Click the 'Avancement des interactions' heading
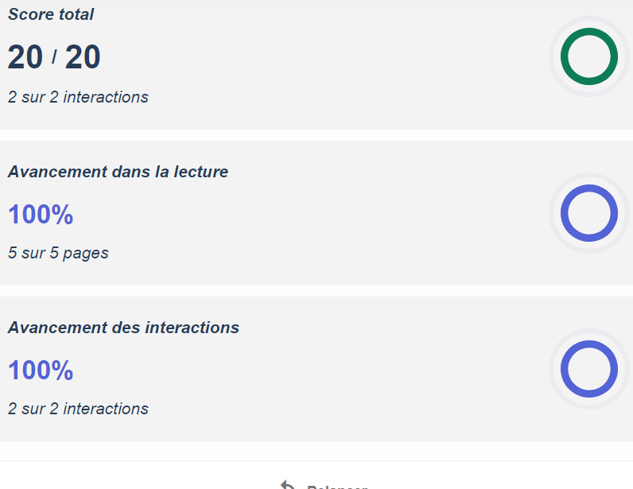Image resolution: width=633 pixels, height=489 pixels. pos(123,328)
